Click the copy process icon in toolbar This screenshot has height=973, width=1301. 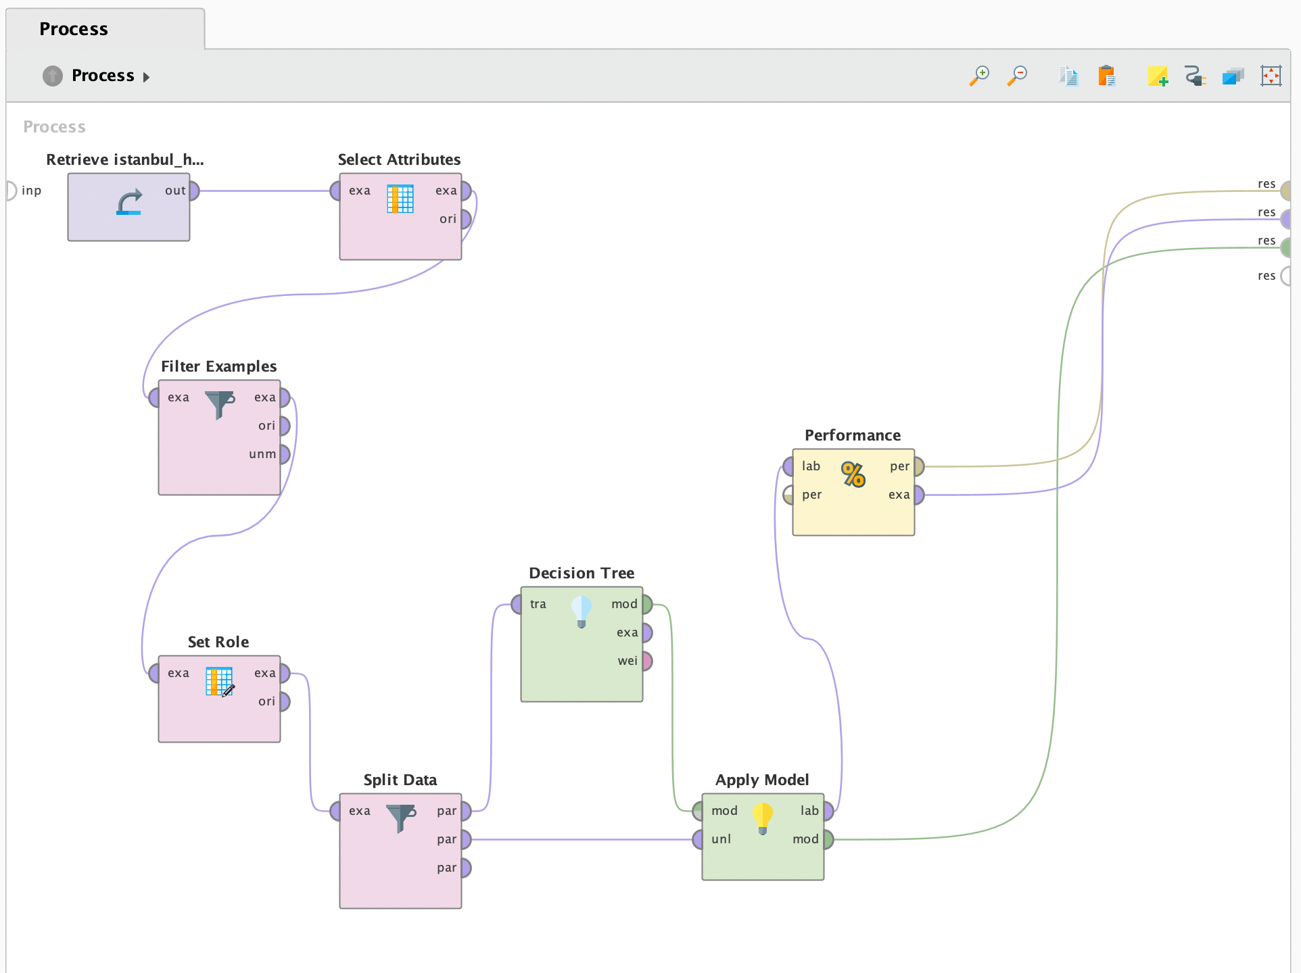(1068, 76)
